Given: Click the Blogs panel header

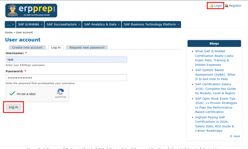Looking at the screenshot, I should [214, 43].
